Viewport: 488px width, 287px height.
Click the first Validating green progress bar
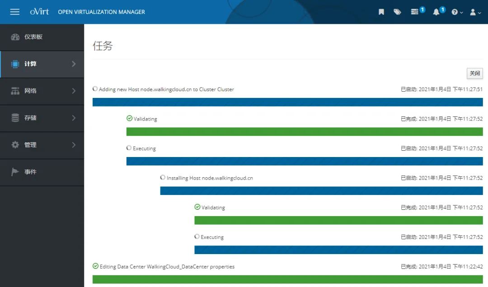[x=305, y=131]
